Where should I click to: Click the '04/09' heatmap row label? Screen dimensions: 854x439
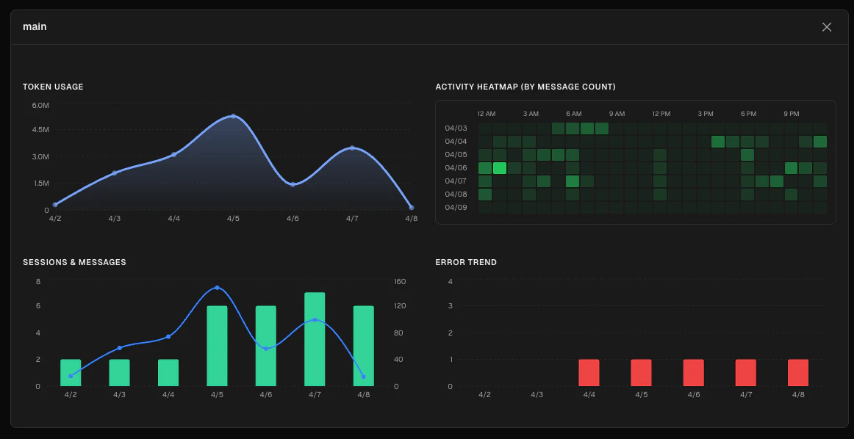(x=456, y=207)
